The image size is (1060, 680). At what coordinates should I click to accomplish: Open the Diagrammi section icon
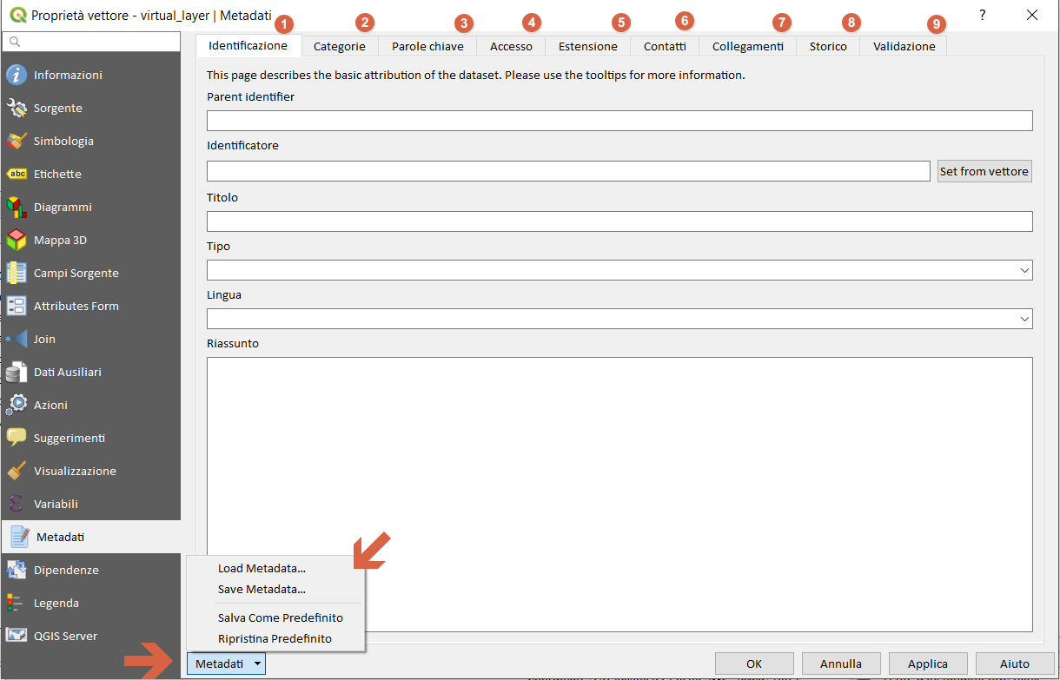(x=17, y=207)
